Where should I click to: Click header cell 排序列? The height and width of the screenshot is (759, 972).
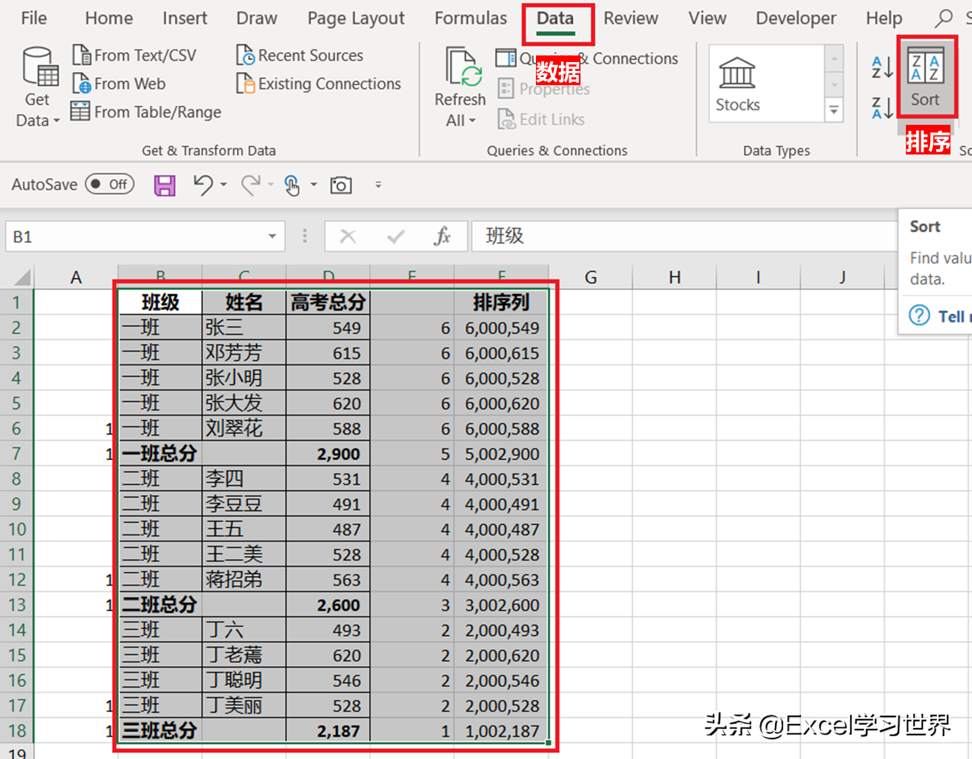tap(500, 302)
